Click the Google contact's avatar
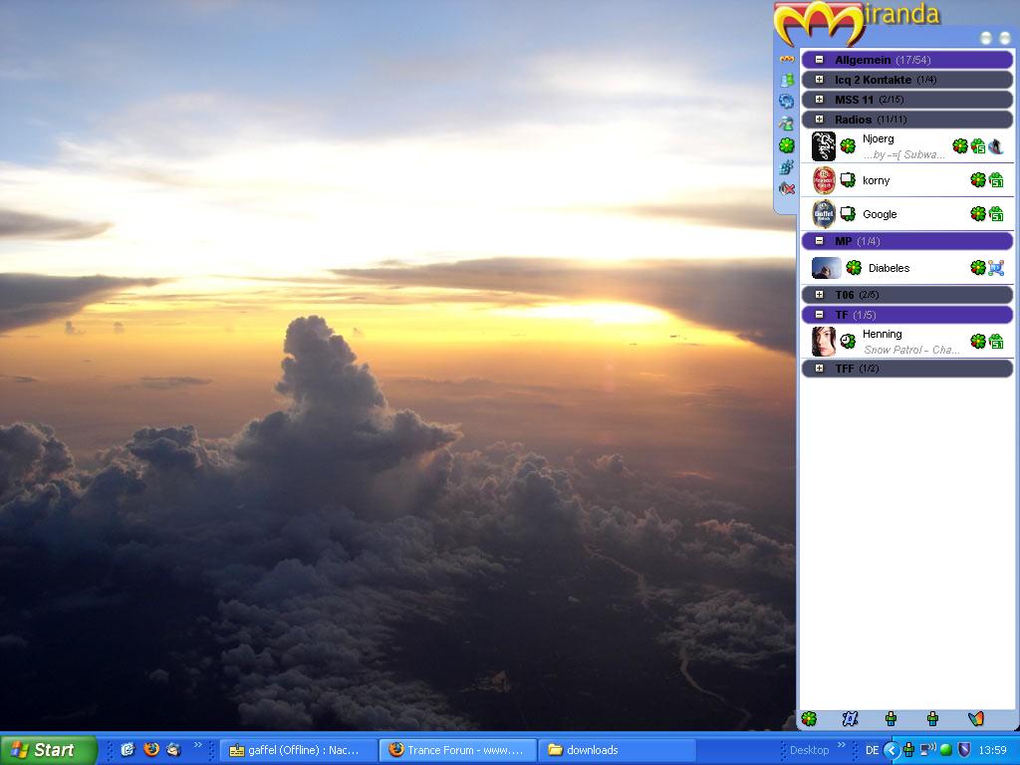The width and height of the screenshot is (1020, 765). click(824, 214)
